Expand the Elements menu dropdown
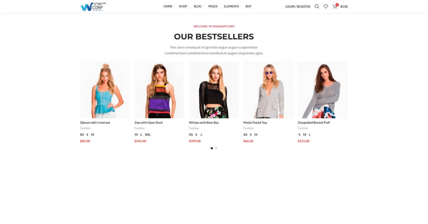 coord(231,6)
